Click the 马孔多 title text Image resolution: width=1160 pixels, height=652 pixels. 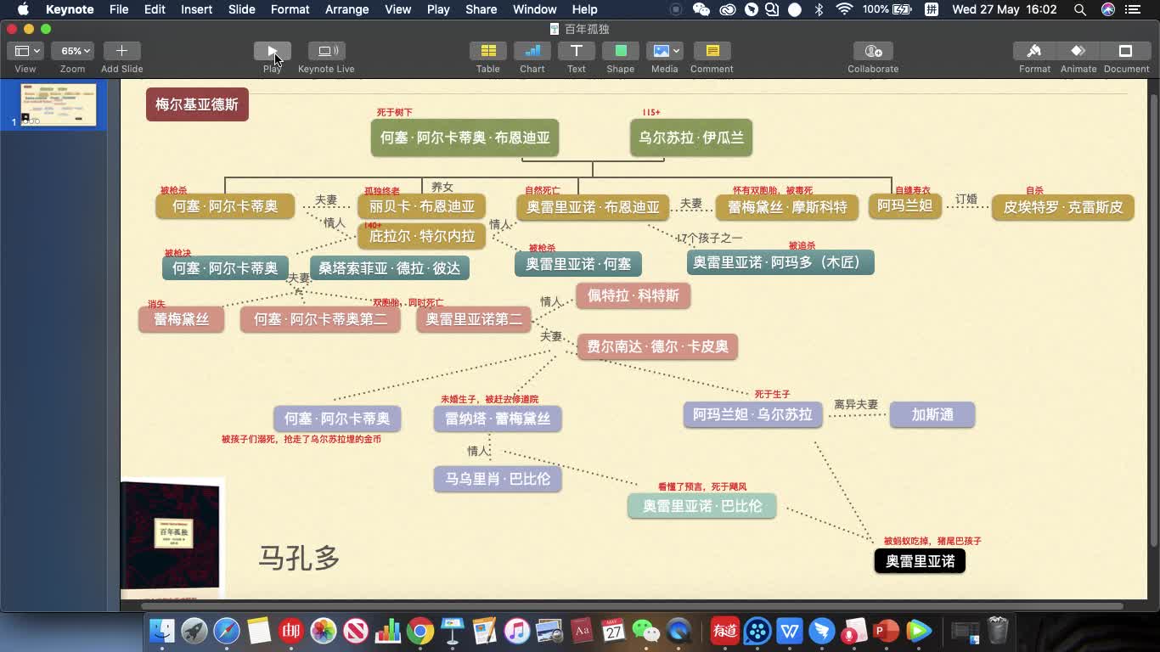299,558
